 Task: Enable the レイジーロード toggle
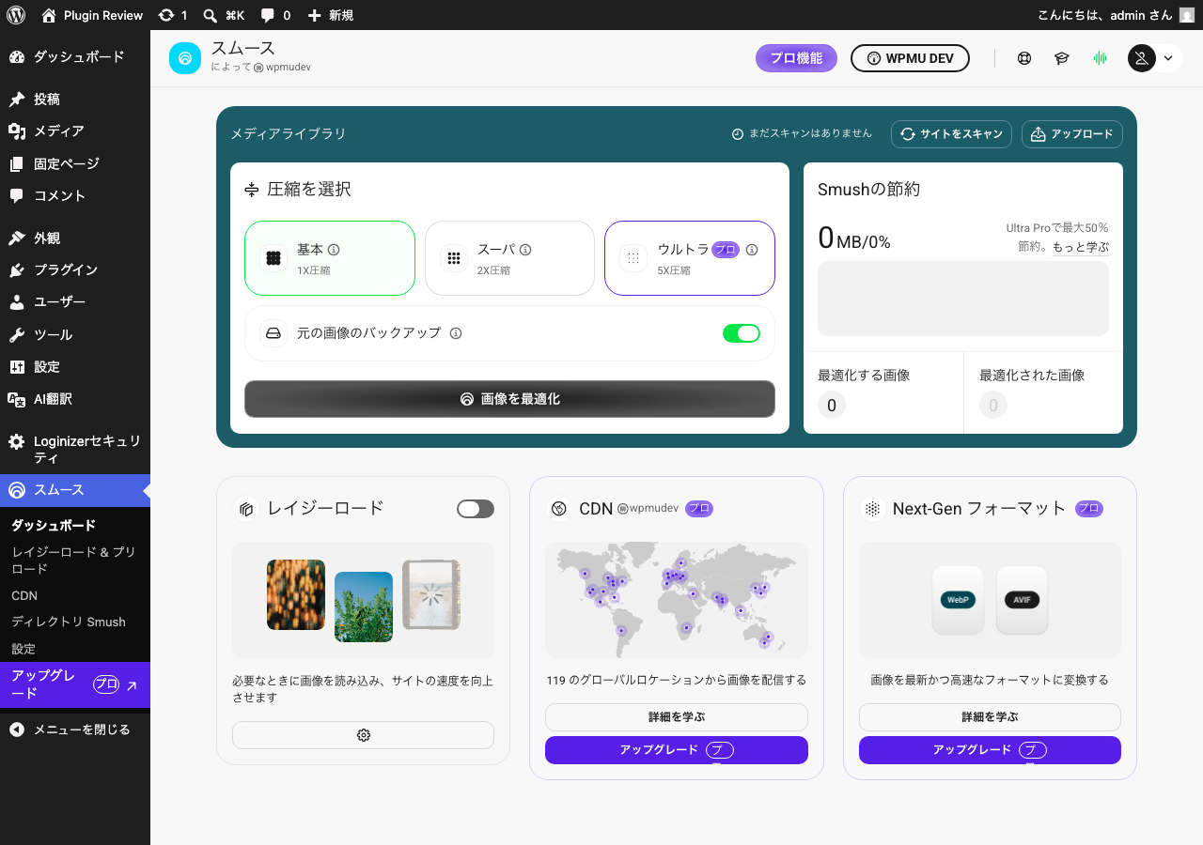tap(476, 509)
